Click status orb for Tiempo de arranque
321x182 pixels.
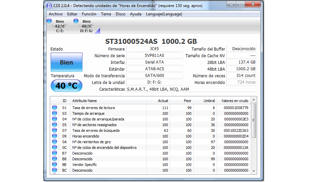pyautogui.click(x=55, y=113)
